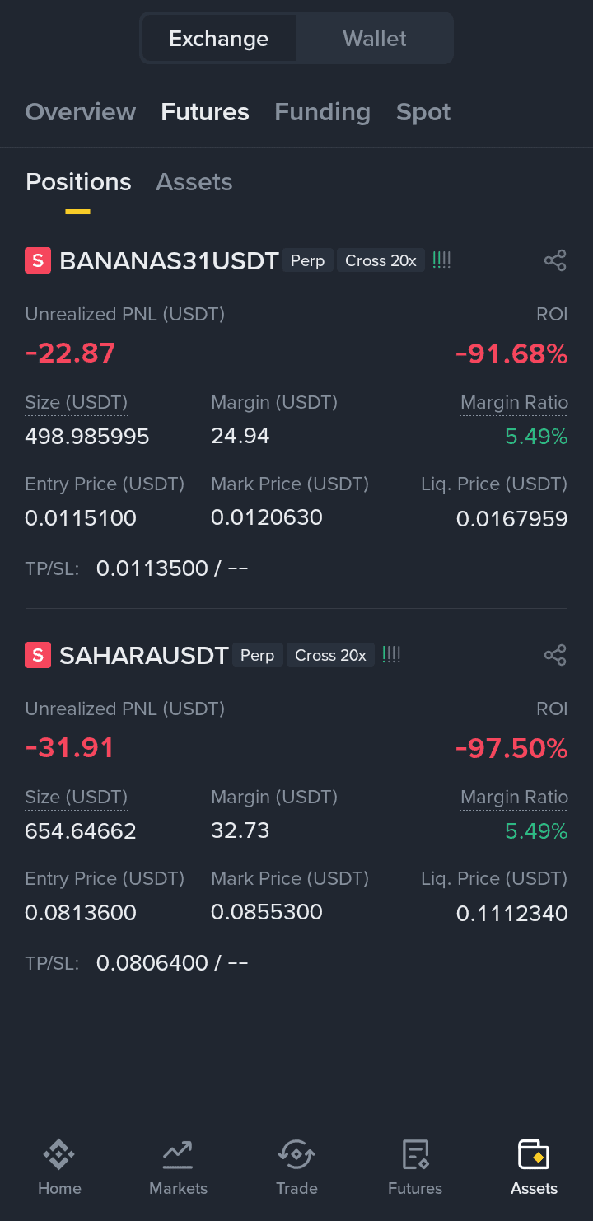Open the BANANAS31USDT contract name
This screenshot has width=593, height=1221.
point(169,261)
